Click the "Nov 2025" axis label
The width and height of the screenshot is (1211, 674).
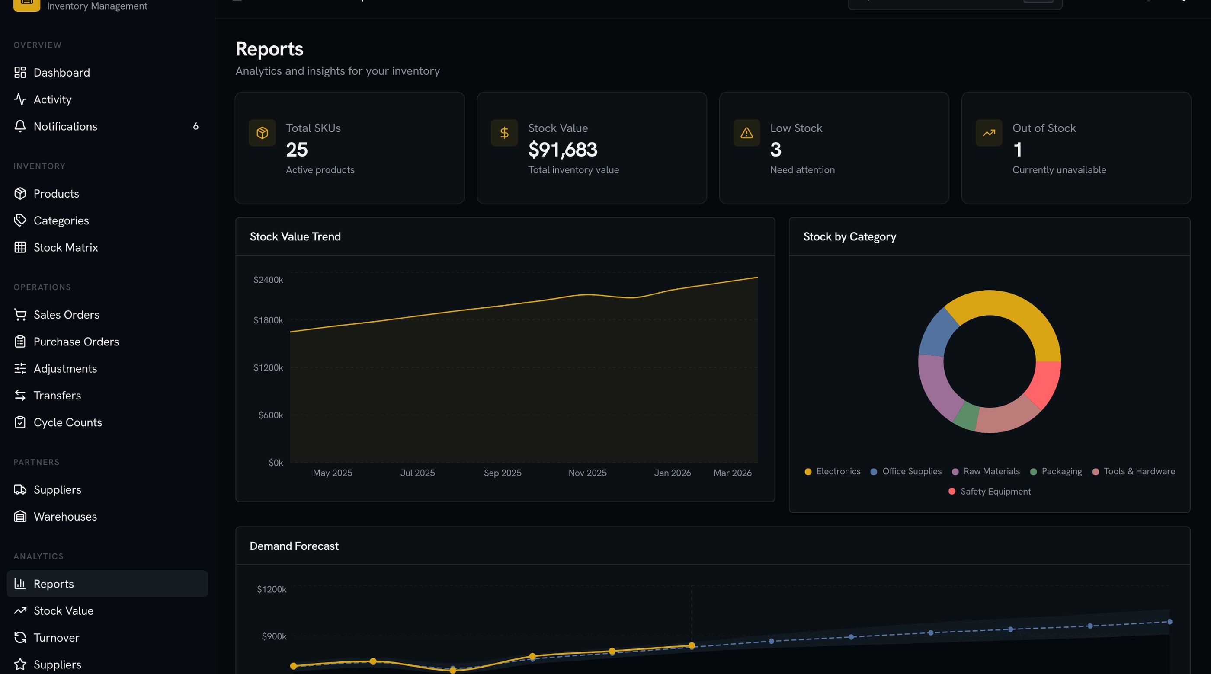[587, 473]
